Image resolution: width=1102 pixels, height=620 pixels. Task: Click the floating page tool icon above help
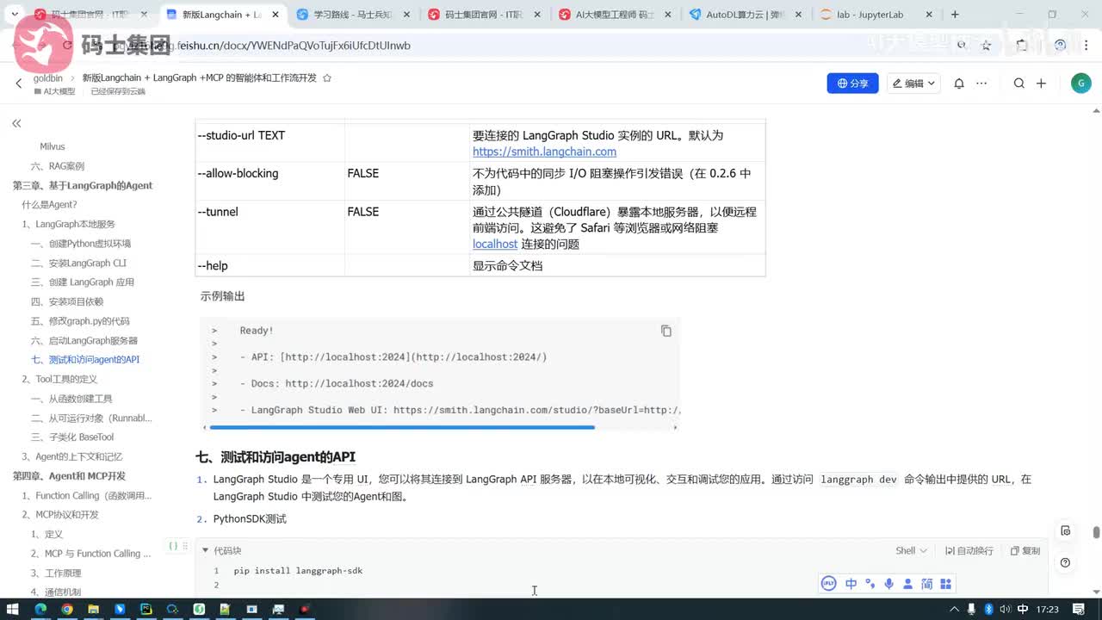click(1066, 530)
